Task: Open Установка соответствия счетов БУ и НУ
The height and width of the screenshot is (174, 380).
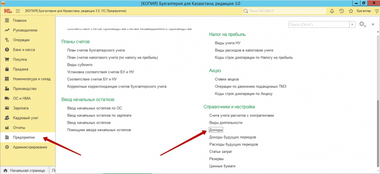Action: coord(101,72)
